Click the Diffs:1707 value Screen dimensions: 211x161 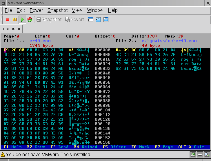[144, 36]
